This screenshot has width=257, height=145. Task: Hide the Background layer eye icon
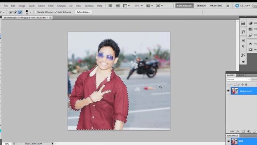(228, 91)
